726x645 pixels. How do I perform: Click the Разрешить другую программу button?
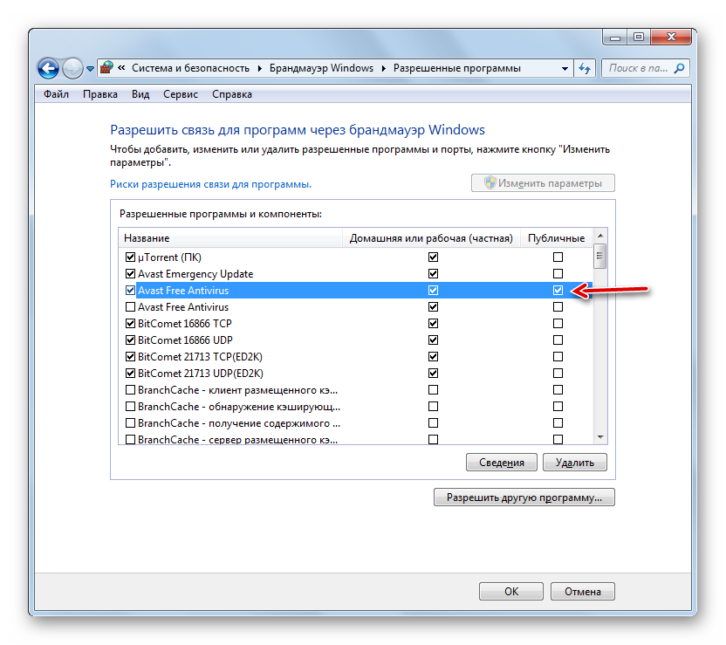coord(524,497)
